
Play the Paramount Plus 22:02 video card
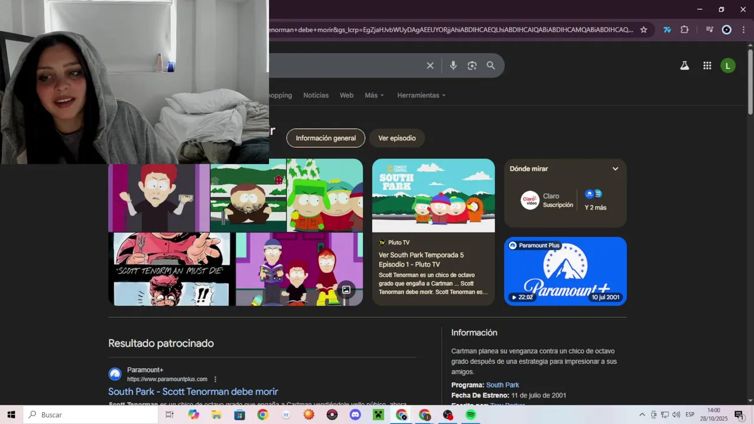pos(565,271)
